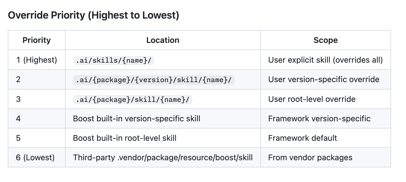Click "Boost built-in version-specific skill" cell

point(137,118)
